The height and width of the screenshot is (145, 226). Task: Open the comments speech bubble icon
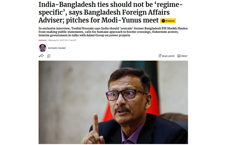49,56
